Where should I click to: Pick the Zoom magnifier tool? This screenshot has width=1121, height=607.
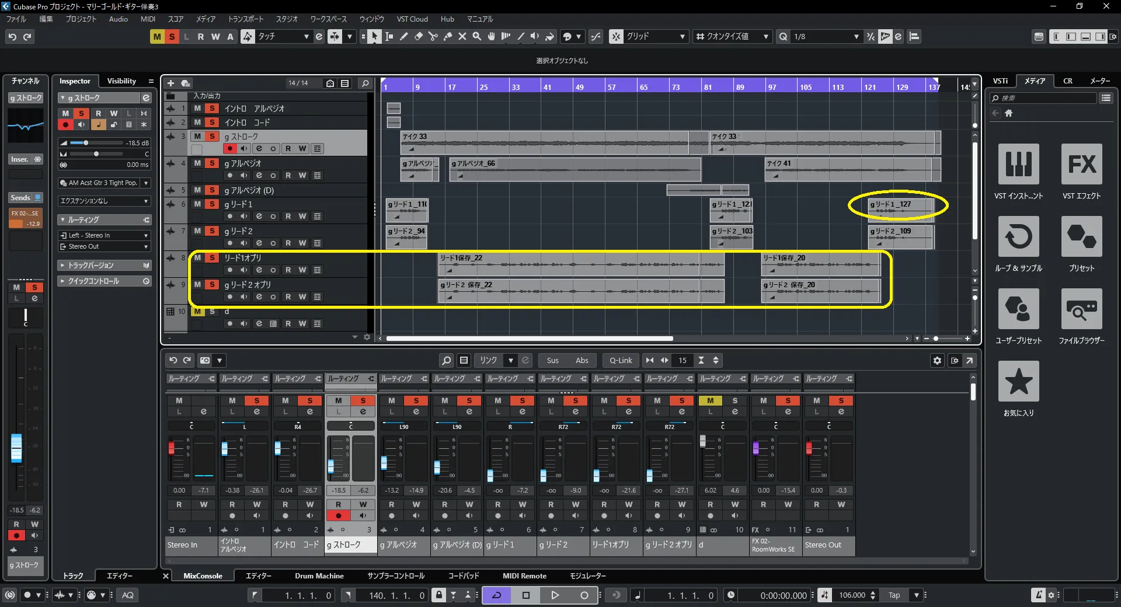point(476,37)
